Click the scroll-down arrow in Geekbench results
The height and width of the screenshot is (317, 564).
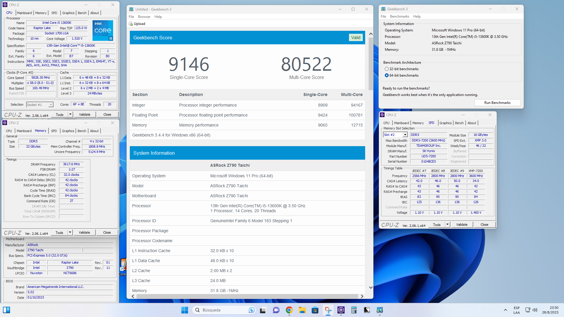[x=371, y=288]
